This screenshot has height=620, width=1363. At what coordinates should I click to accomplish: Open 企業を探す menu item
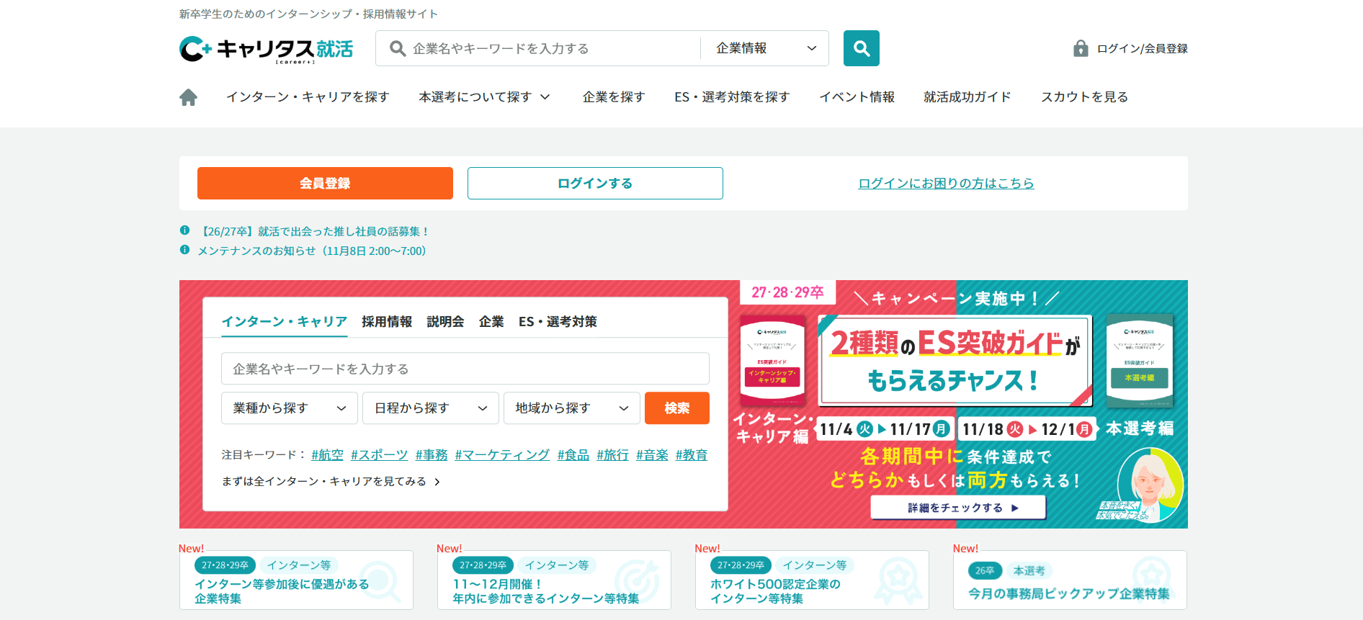[614, 97]
